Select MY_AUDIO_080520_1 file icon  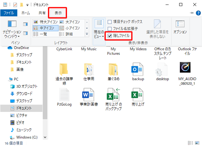185,67
